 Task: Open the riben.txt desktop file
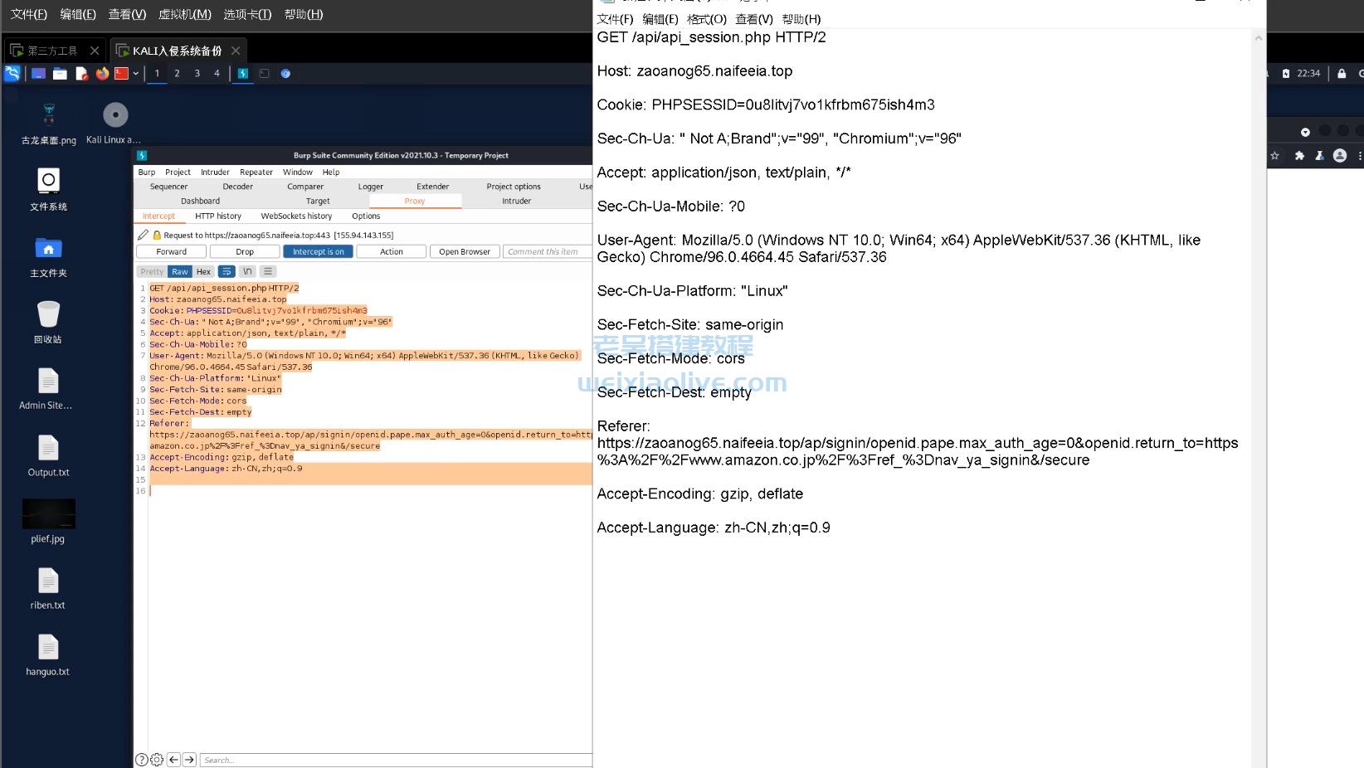pyautogui.click(x=48, y=588)
